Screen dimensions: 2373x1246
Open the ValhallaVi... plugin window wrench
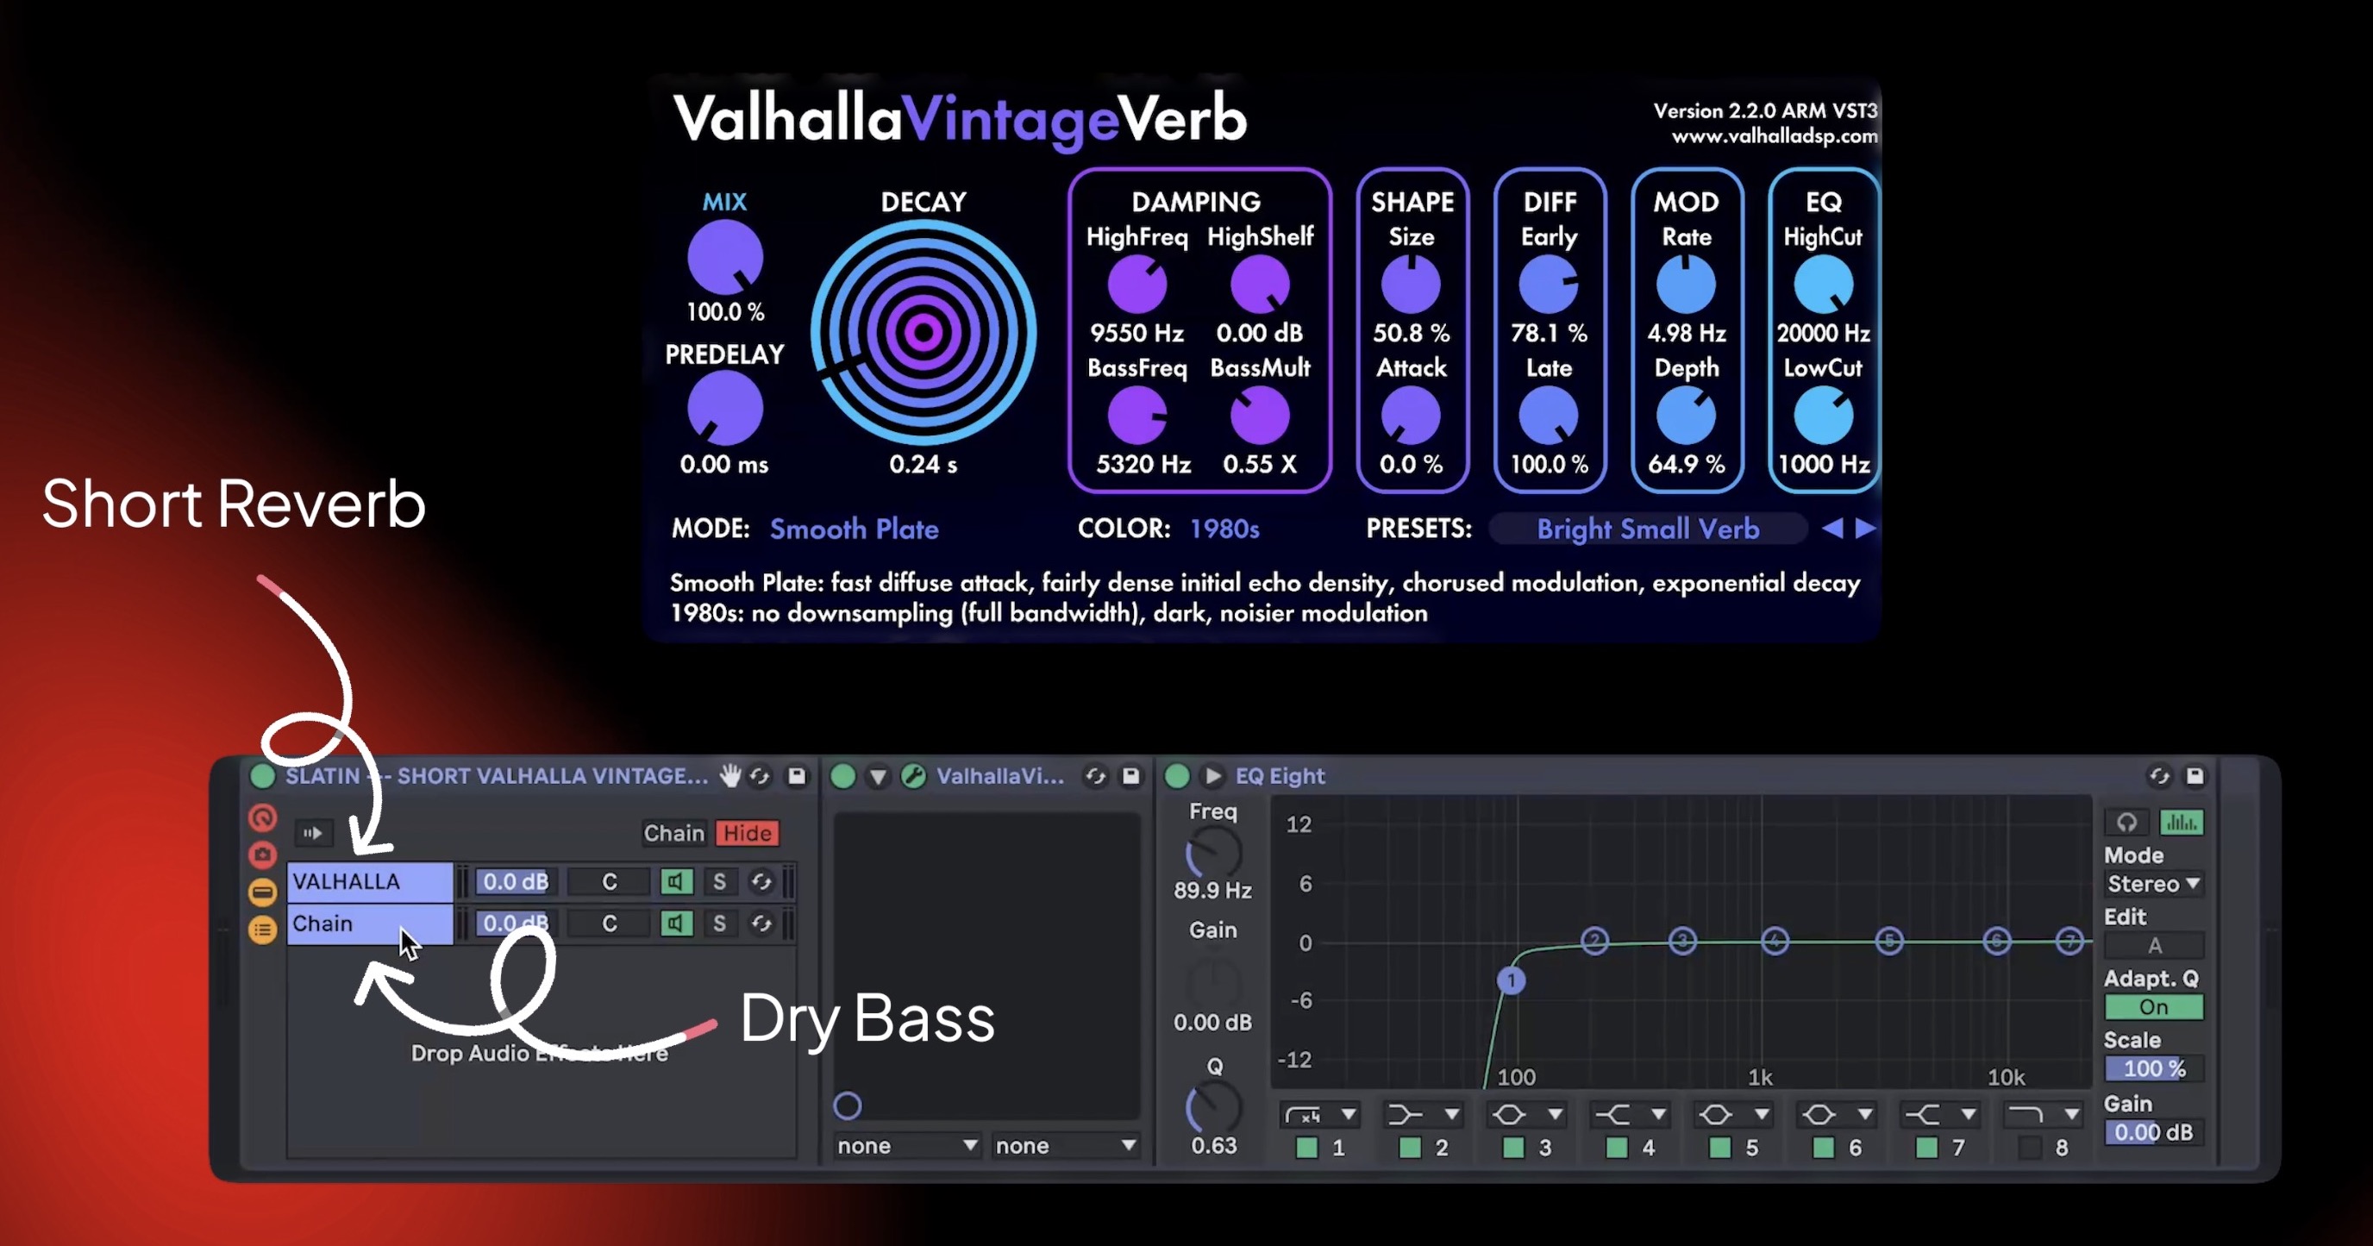tap(913, 776)
